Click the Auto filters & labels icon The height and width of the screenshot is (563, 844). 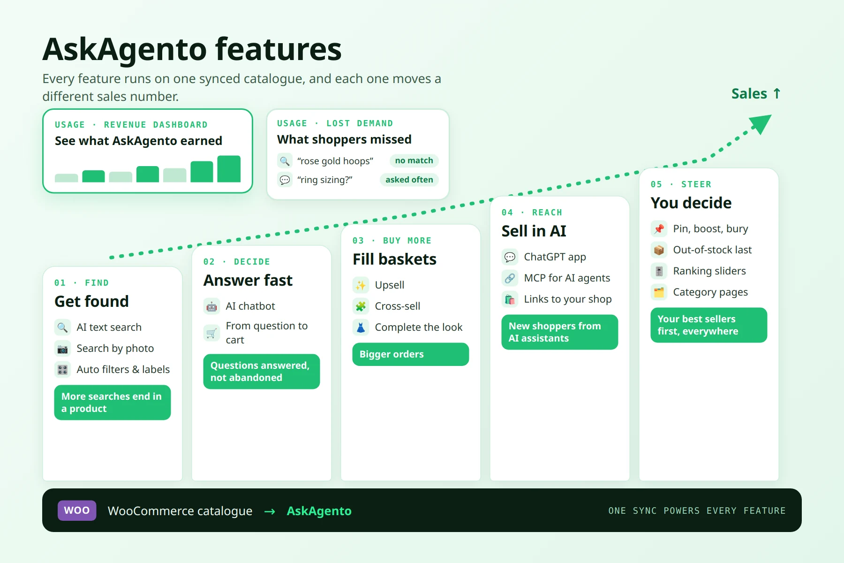(x=62, y=369)
